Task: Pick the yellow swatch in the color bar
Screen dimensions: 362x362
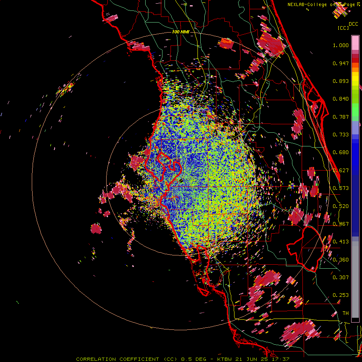Action: pyautogui.click(x=355, y=79)
